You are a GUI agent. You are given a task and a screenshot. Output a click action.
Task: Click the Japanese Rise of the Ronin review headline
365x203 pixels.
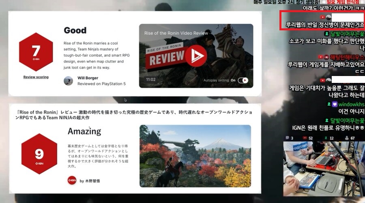pyautogui.click(x=134, y=114)
